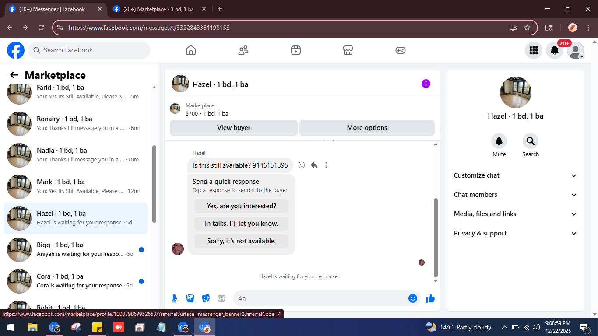This screenshot has width=598, height=336.
Task: Open the Friends icon in top navigation
Action: (x=243, y=50)
